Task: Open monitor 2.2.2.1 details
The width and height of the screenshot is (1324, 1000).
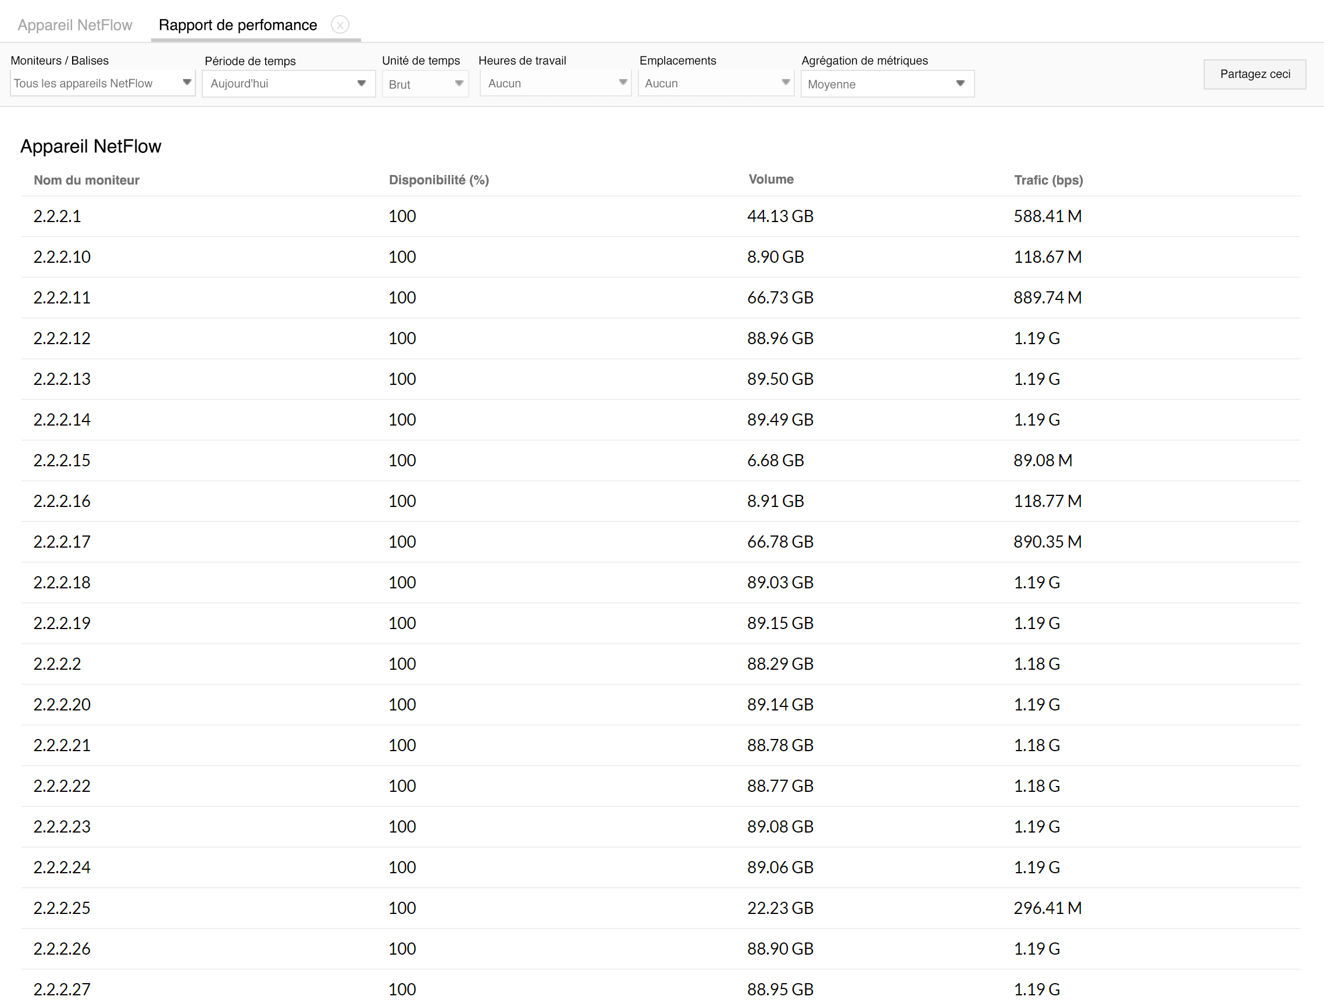Action: (57, 216)
